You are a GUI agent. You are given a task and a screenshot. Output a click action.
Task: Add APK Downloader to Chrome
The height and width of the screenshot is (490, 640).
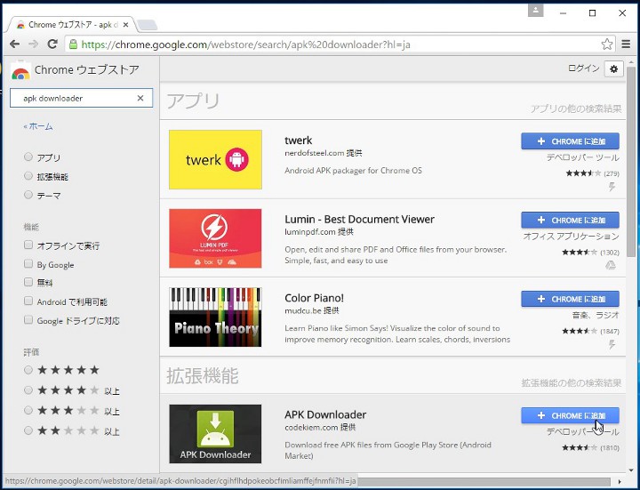(x=570, y=415)
